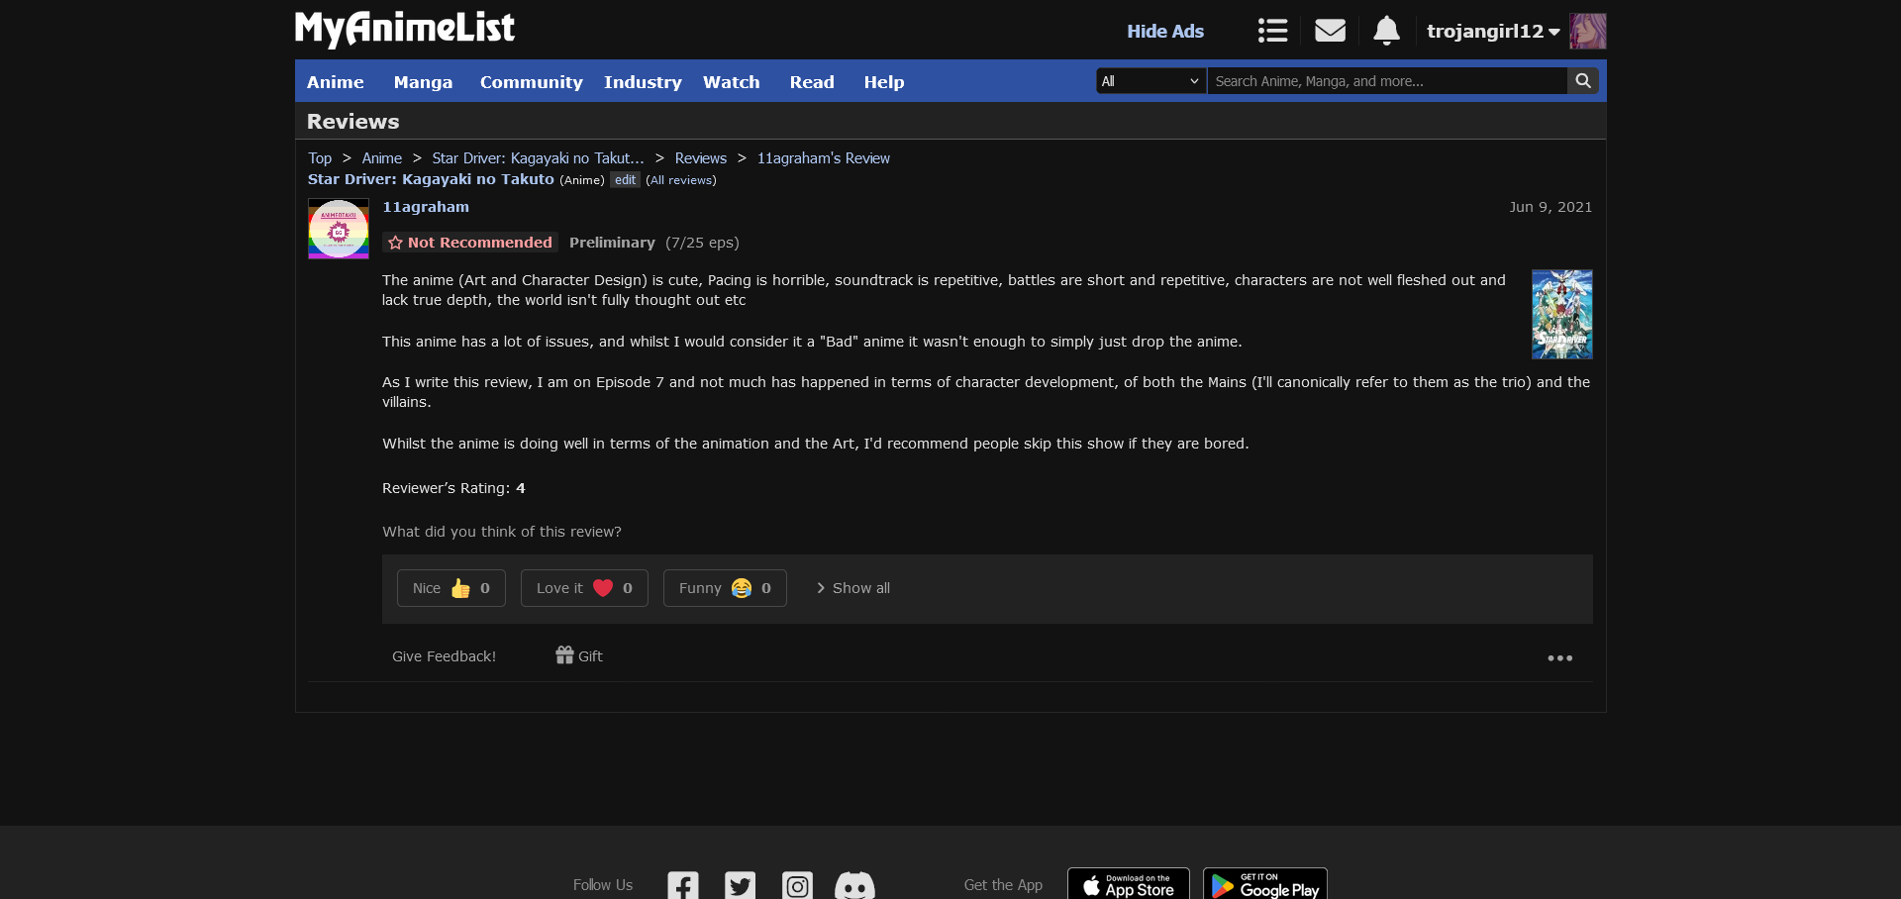Screen dimensions: 1901x899
Task: Click the thumbs-up Nice reaction button
Action: coord(451,588)
